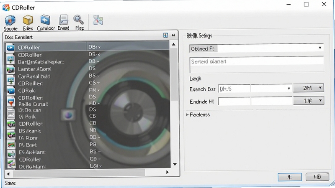The width and height of the screenshot is (335, 188).
Task: Click the A: button at bottom right
Action: (290, 177)
